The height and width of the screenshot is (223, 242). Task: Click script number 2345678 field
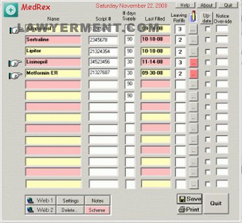(x=103, y=40)
